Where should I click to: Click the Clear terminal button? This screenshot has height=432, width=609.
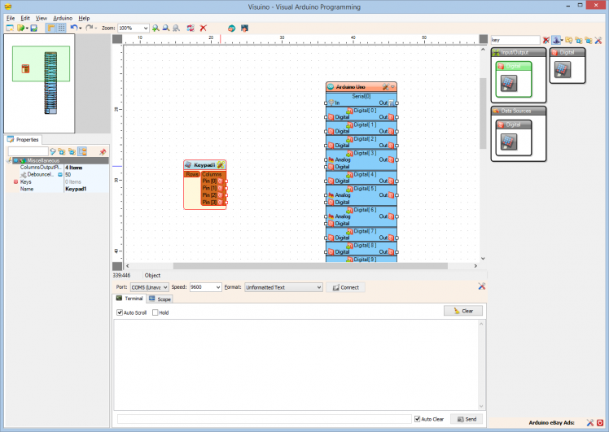pos(463,311)
